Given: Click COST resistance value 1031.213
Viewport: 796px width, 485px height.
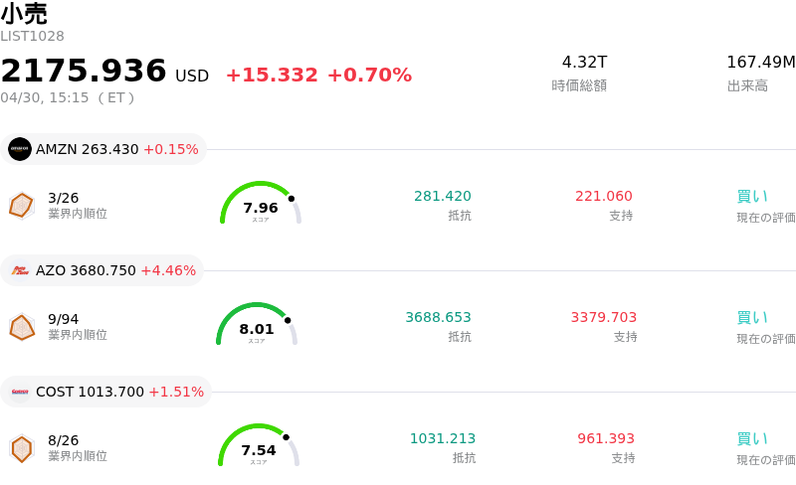Looking at the screenshot, I should tap(443, 438).
